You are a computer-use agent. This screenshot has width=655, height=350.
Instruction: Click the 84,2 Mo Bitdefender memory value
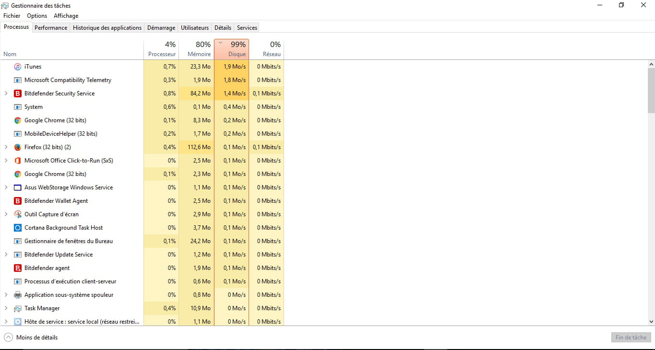pyautogui.click(x=201, y=93)
